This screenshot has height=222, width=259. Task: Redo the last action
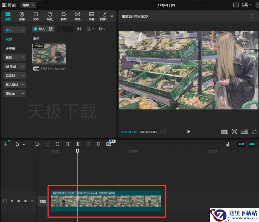(47, 144)
